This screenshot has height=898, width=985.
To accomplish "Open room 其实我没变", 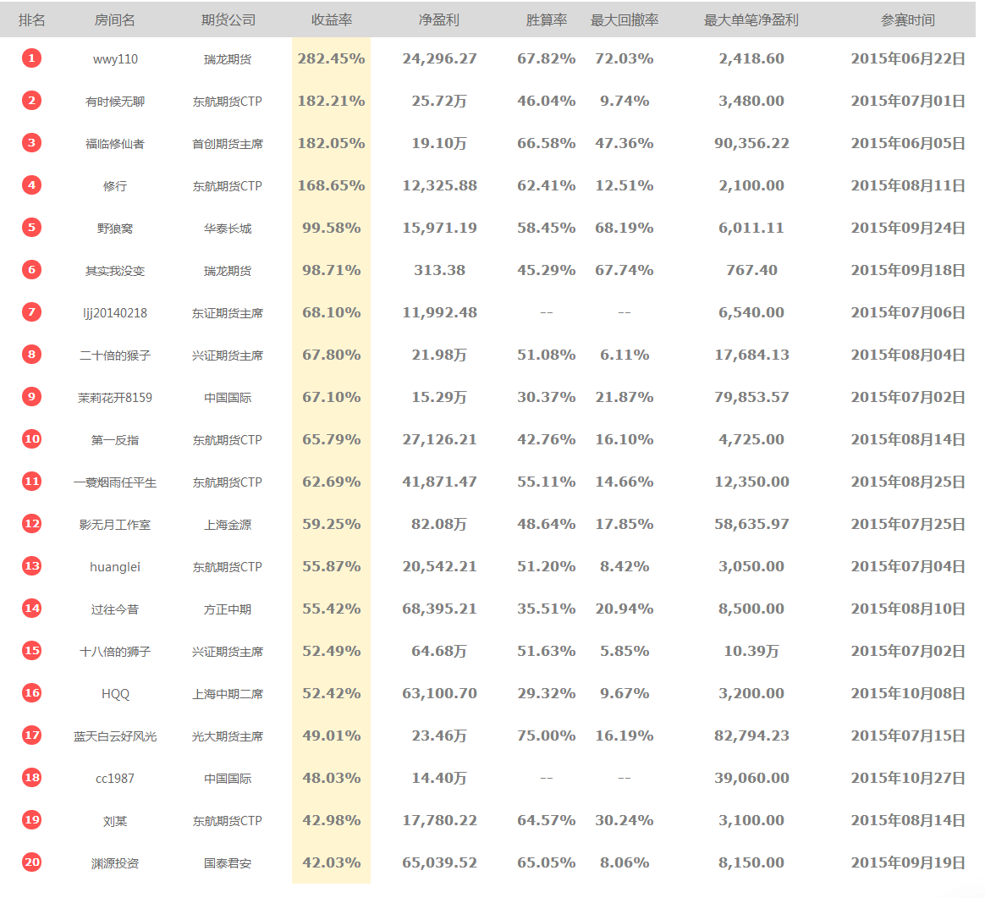I will pyautogui.click(x=115, y=271).
